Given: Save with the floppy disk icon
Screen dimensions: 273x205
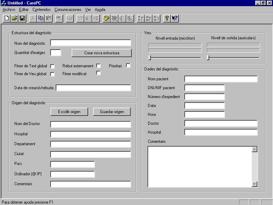Looking at the screenshot, I should [22, 18].
